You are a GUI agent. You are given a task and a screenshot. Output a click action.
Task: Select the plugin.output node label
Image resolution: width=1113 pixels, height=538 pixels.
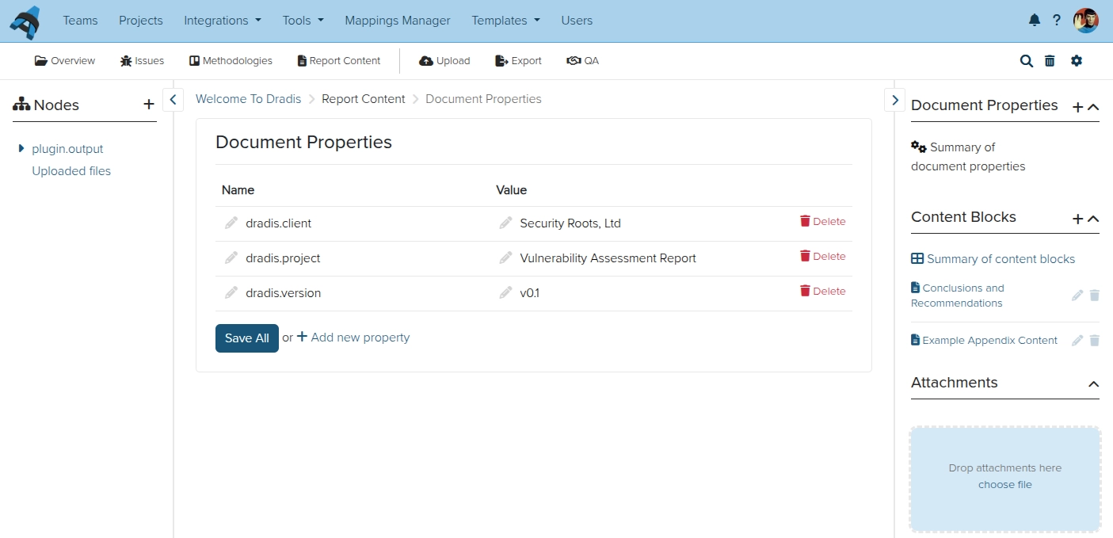67,149
